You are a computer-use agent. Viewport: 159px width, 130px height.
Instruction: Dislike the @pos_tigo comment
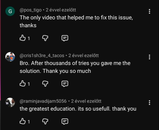click(x=45, y=38)
